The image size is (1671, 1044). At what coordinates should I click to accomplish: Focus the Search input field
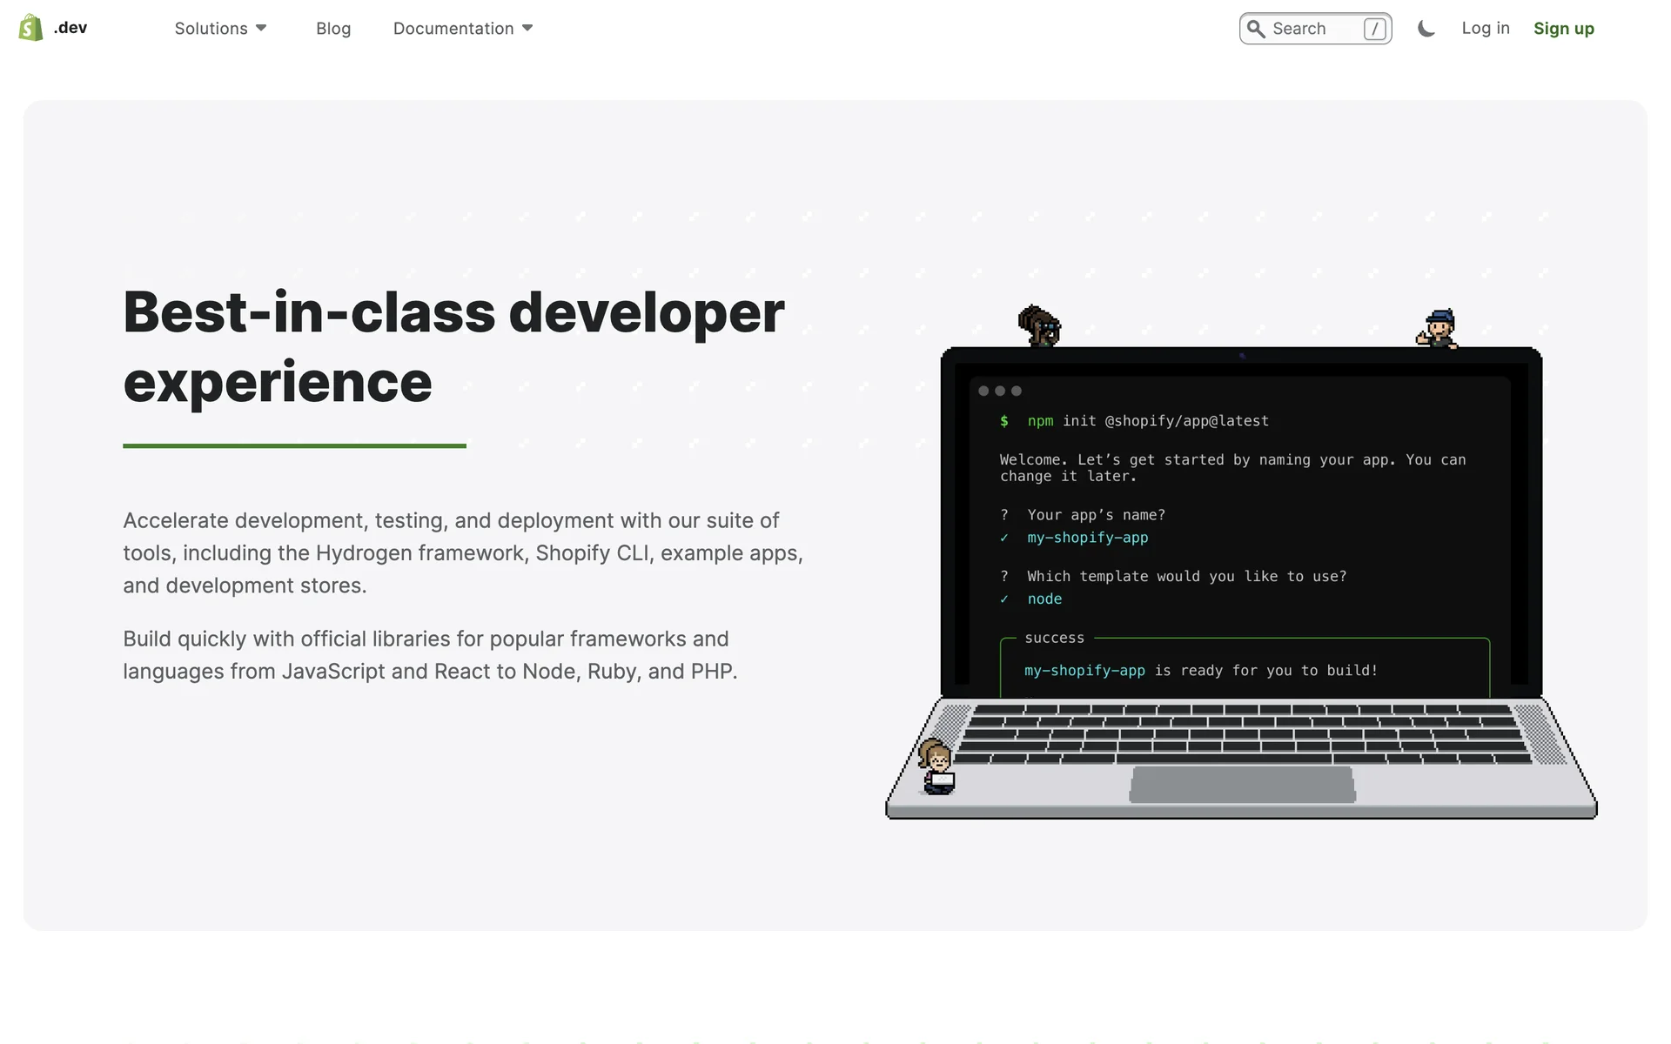click(x=1314, y=29)
